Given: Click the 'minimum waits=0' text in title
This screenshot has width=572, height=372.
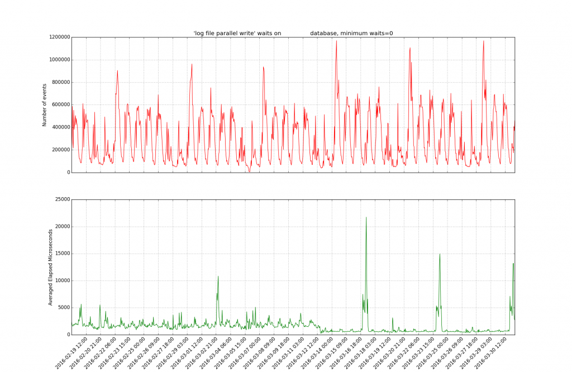Looking at the screenshot, I should [x=367, y=33].
